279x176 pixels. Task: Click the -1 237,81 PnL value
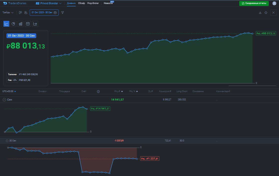click(119, 140)
